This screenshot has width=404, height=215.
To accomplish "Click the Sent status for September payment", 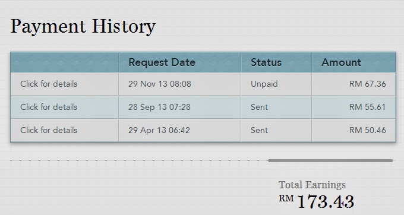I will pyautogui.click(x=259, y=107).
